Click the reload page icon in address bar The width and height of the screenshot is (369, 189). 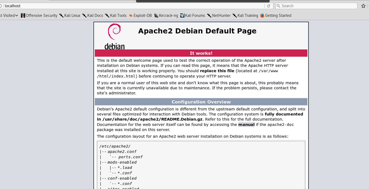point(269,6)
